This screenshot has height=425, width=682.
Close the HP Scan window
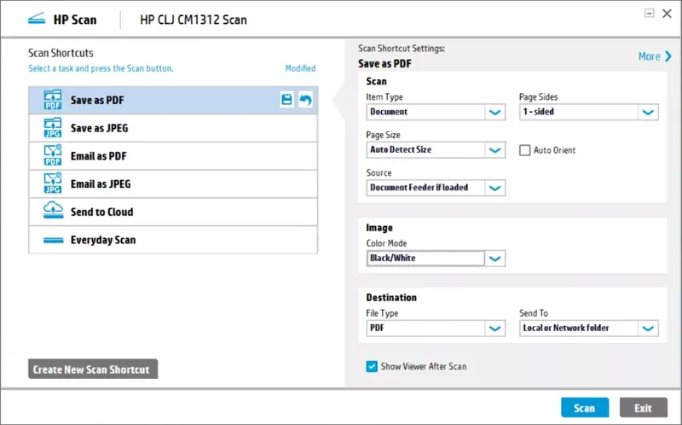pyautogui.click(x=667, y=14)
